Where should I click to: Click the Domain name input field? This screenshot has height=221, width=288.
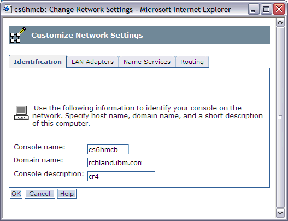(115, 162)
